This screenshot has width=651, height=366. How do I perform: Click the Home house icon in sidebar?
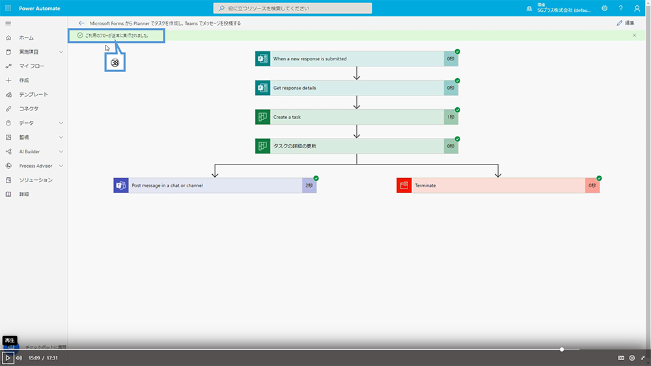point(8,38)
